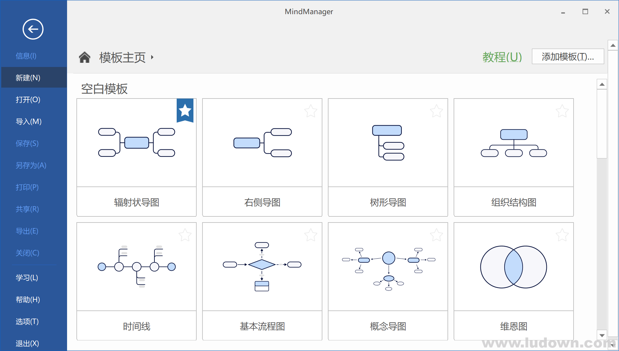Open 打印(P) from the sidebar
This screenshot has height=351, width=619.
(27, 187)
